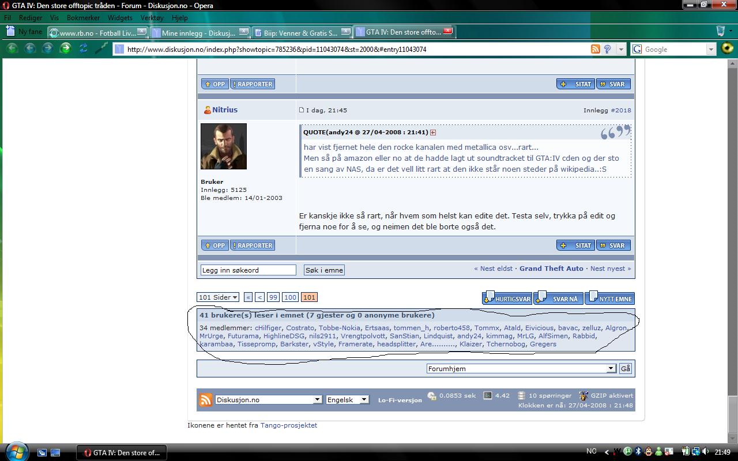Click the volume speaker tray icon
Image resolution: width=738 pixels, height=461 pixels.
pyautogui.click(x=706, y=452)
